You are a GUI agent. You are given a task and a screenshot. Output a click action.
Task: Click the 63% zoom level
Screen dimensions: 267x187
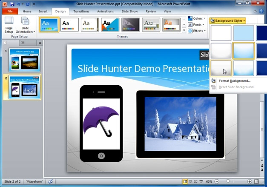pos(209,181)
